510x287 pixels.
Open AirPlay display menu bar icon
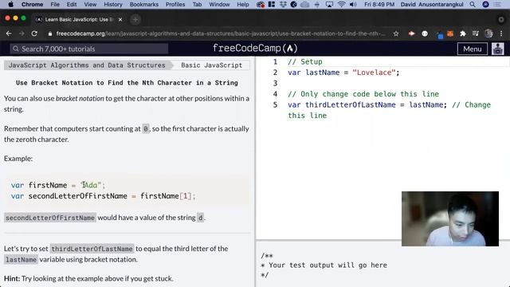pos(329,4)
